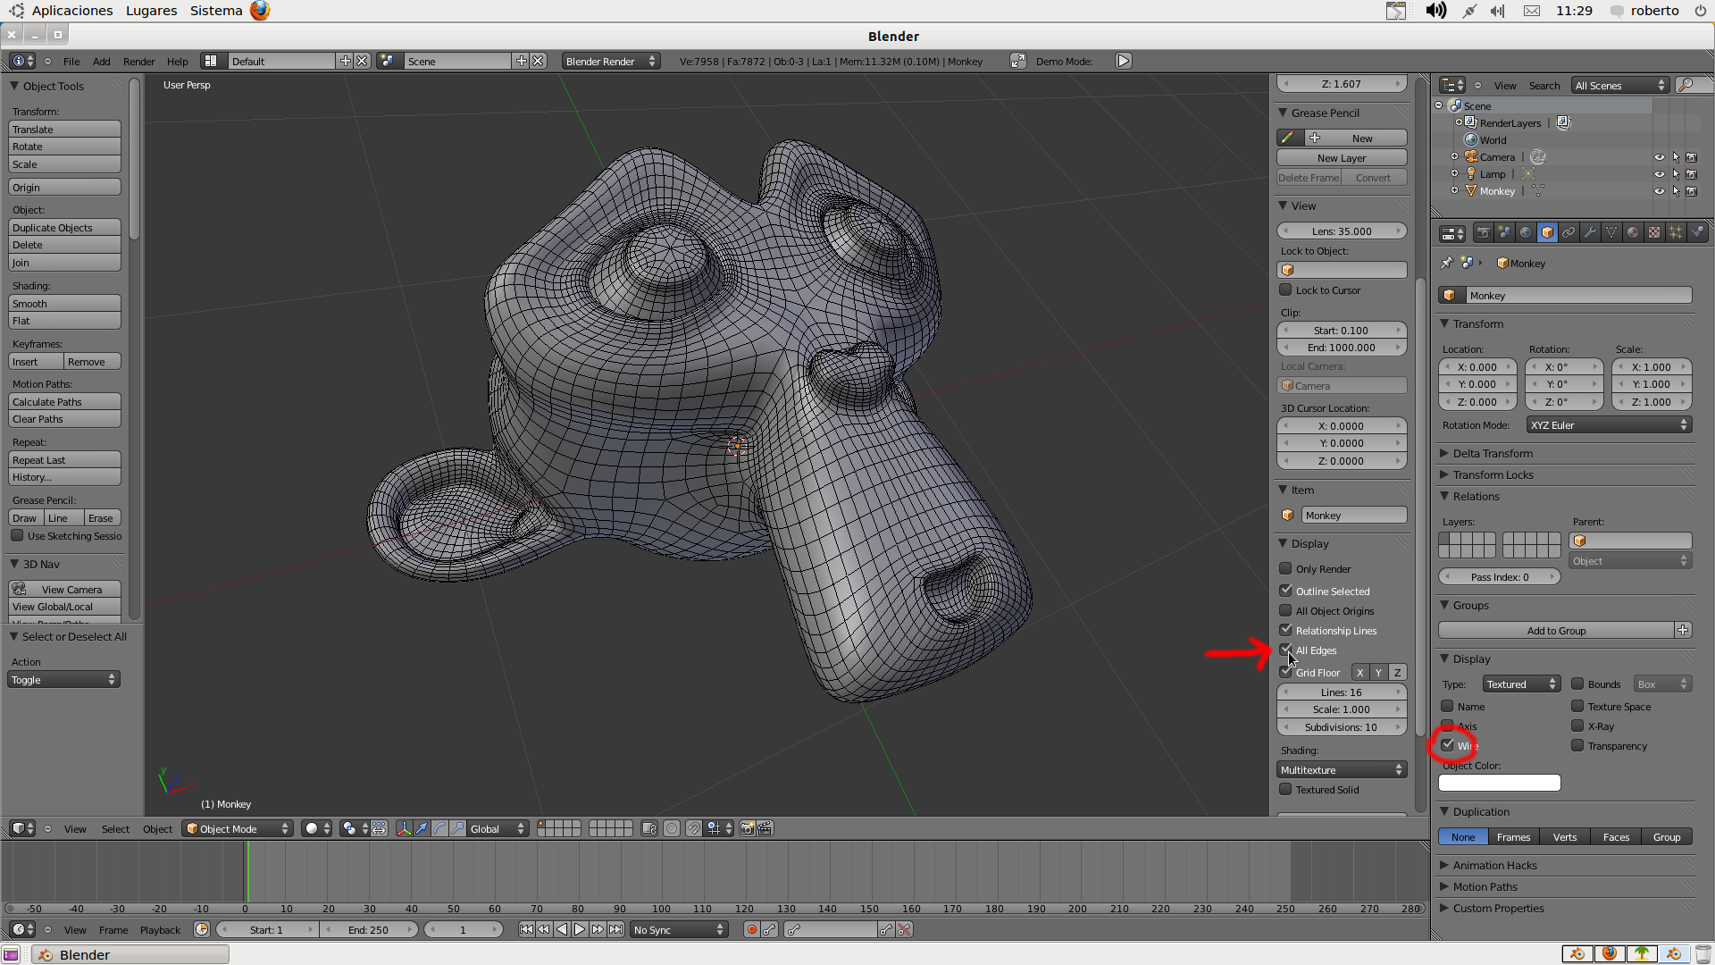
Task: Click the translate manipulator arrow icon
Action: [422, 829]
